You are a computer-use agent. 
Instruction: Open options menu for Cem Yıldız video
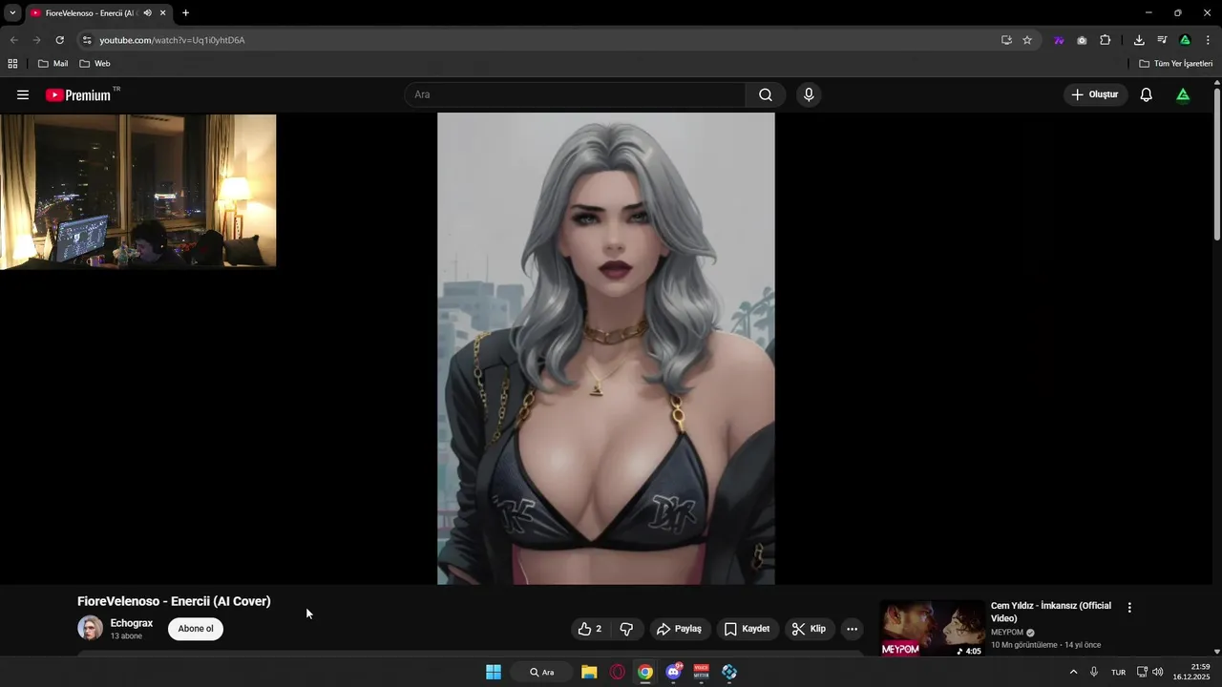tap(1129, 608)
